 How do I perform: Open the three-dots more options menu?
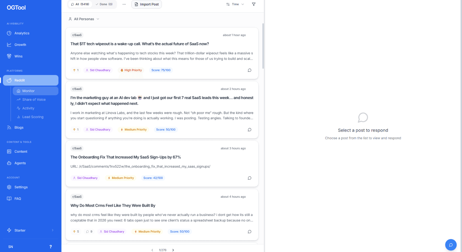[x=124, y=4]
